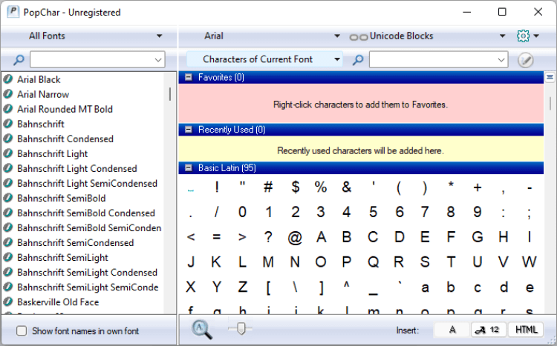Select Bahnschrift font
The height and width of the screenshot is (346, 557).
tap(41, 124)
